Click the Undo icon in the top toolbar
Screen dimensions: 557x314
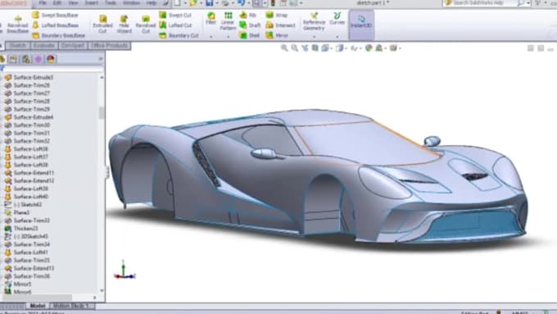tap(241, 3)
